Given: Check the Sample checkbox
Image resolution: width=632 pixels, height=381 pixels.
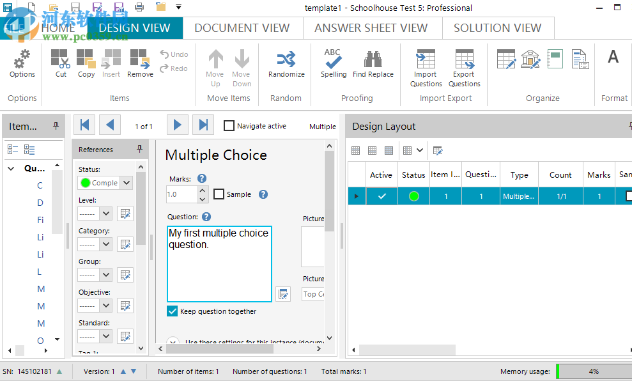Looking at the screenshot, I should (219, 194).
